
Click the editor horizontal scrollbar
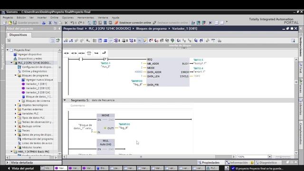click(141, 157)
